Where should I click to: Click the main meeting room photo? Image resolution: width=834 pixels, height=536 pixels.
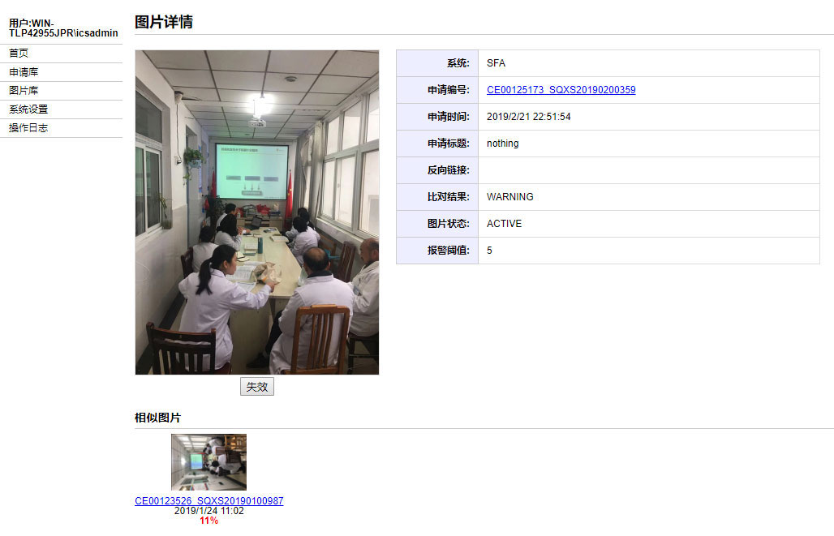click(x=257, y=212)
